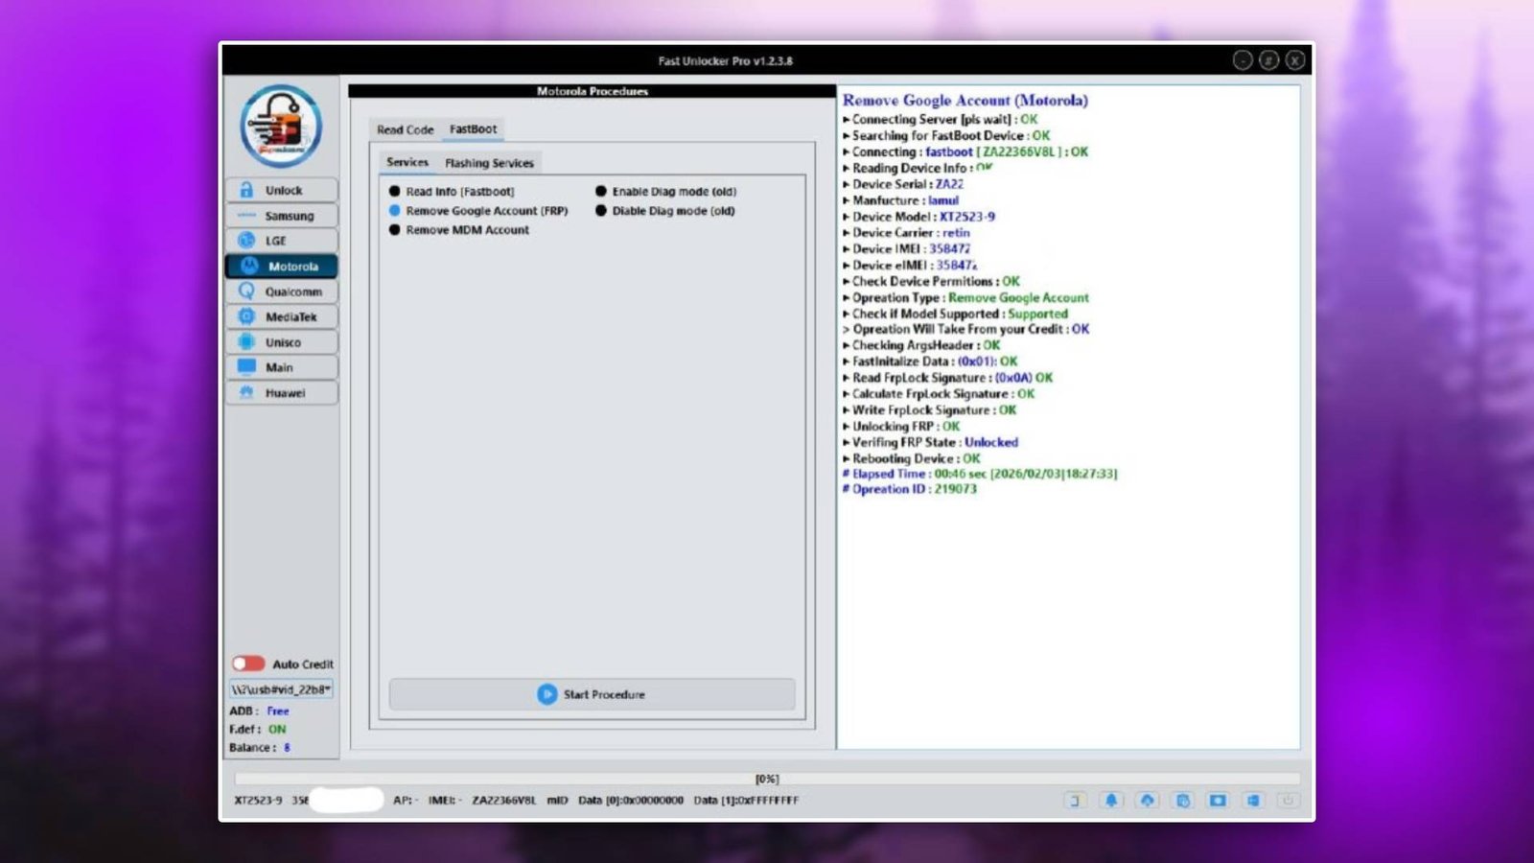Click the Unlock sidebar entry
This screenshot has height=863, width=1534.
(282, 190)
